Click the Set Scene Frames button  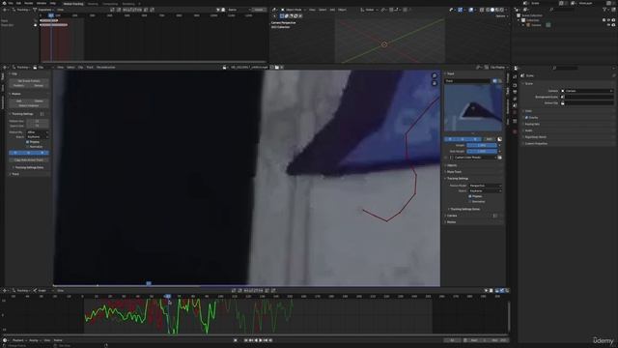pyautogui.click(x=29, y=81)
